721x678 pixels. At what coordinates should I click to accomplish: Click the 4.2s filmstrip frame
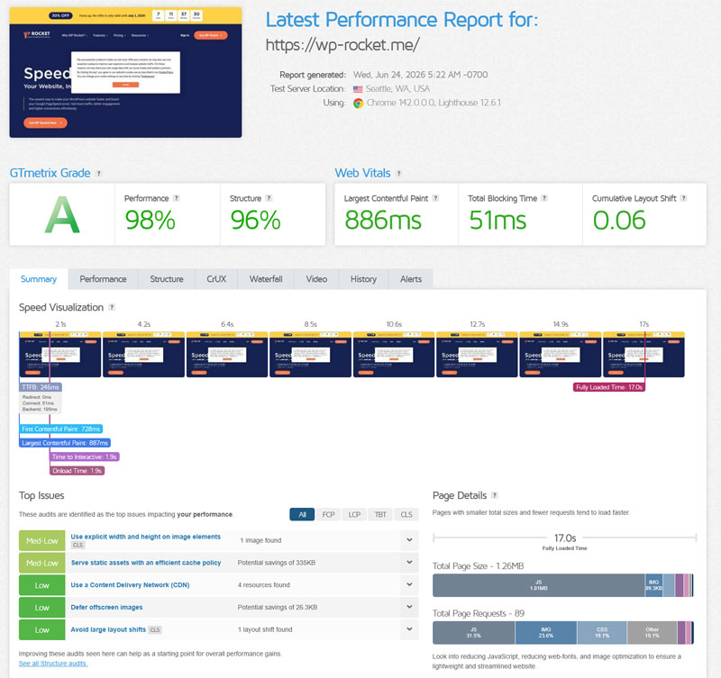tap(143, 354)
